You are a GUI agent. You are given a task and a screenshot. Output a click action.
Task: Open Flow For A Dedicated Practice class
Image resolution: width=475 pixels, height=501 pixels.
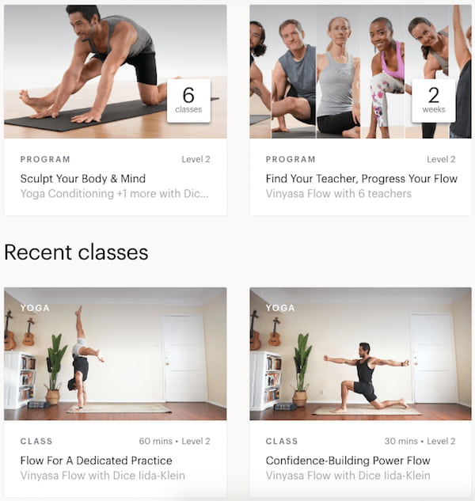pyautogui.click(x=97, y=461)
